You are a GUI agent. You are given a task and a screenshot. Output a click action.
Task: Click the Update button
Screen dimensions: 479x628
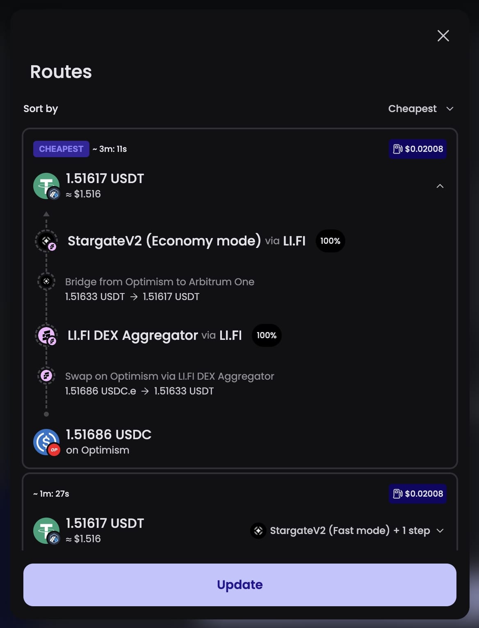point(240,584)
